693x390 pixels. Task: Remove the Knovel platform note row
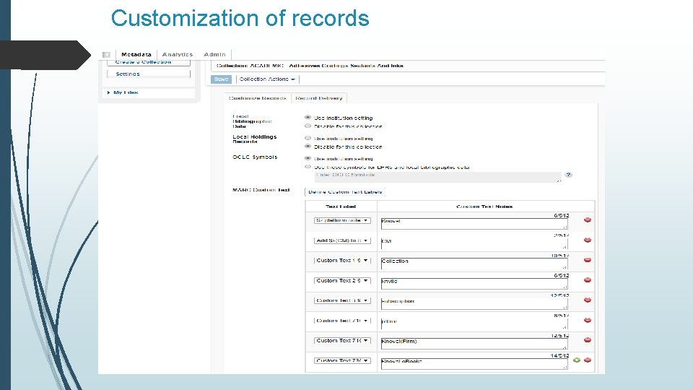point(588,220)
